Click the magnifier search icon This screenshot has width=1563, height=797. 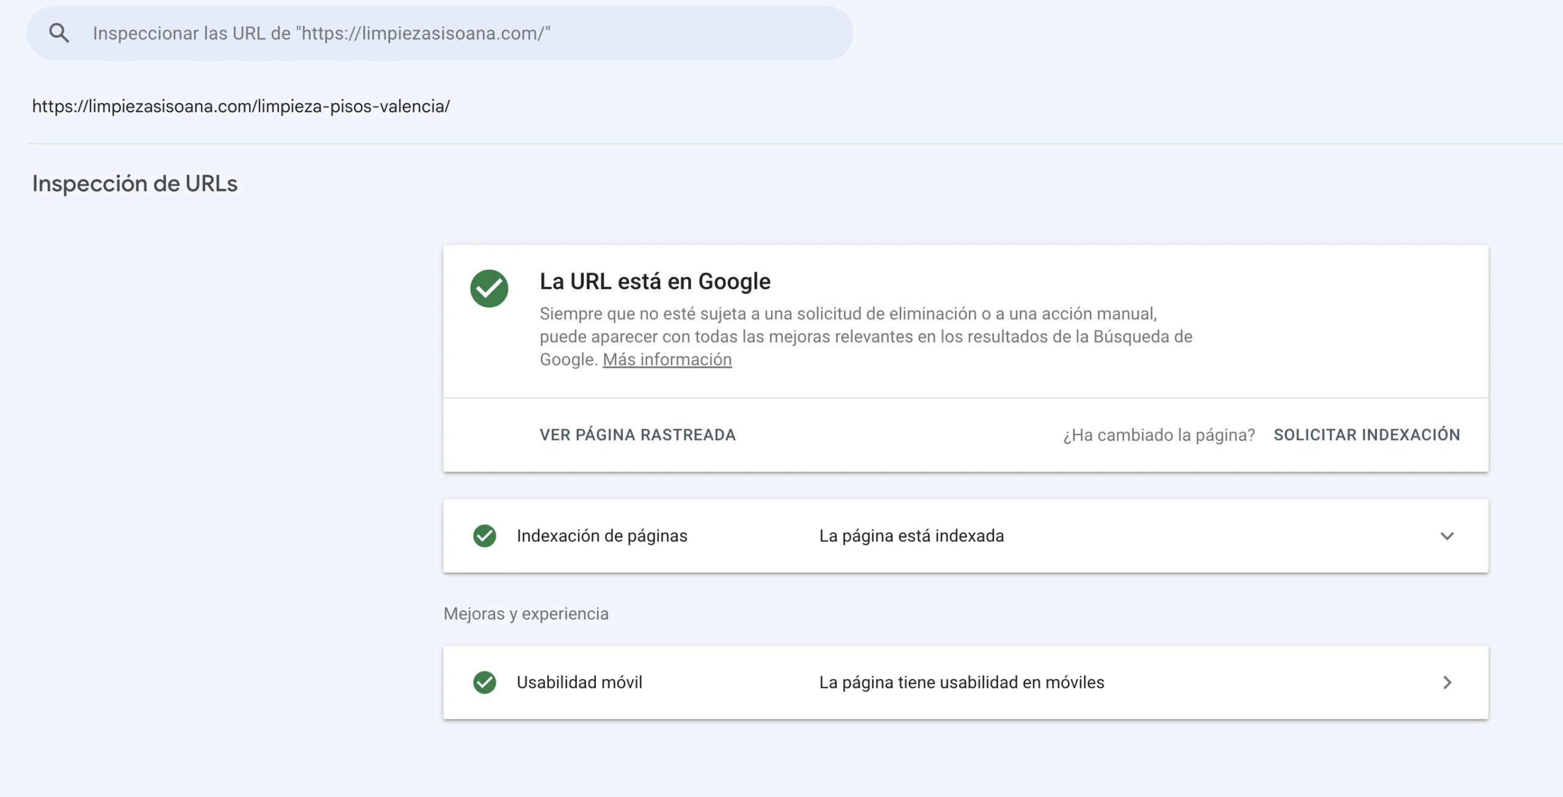click(x=59, y=33)
